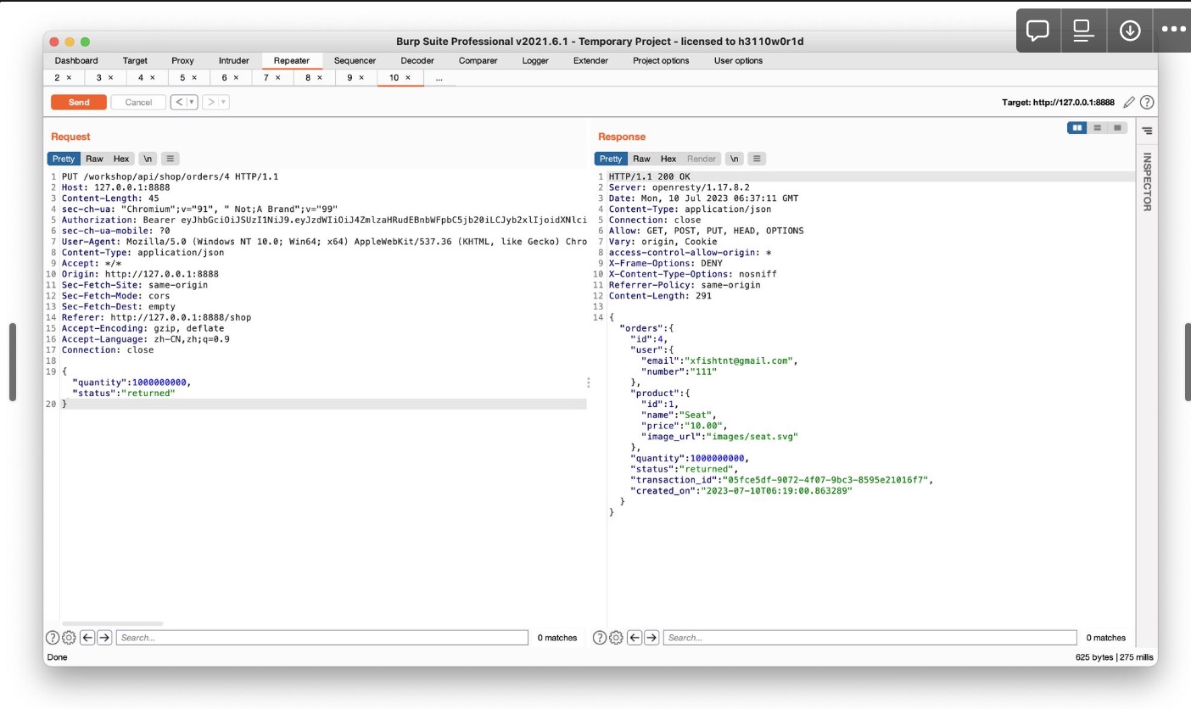Toggle non-printable characters in Request
Image resolution: width=1191 pixels, height=709 pixels.
click(x=148, y=159)
